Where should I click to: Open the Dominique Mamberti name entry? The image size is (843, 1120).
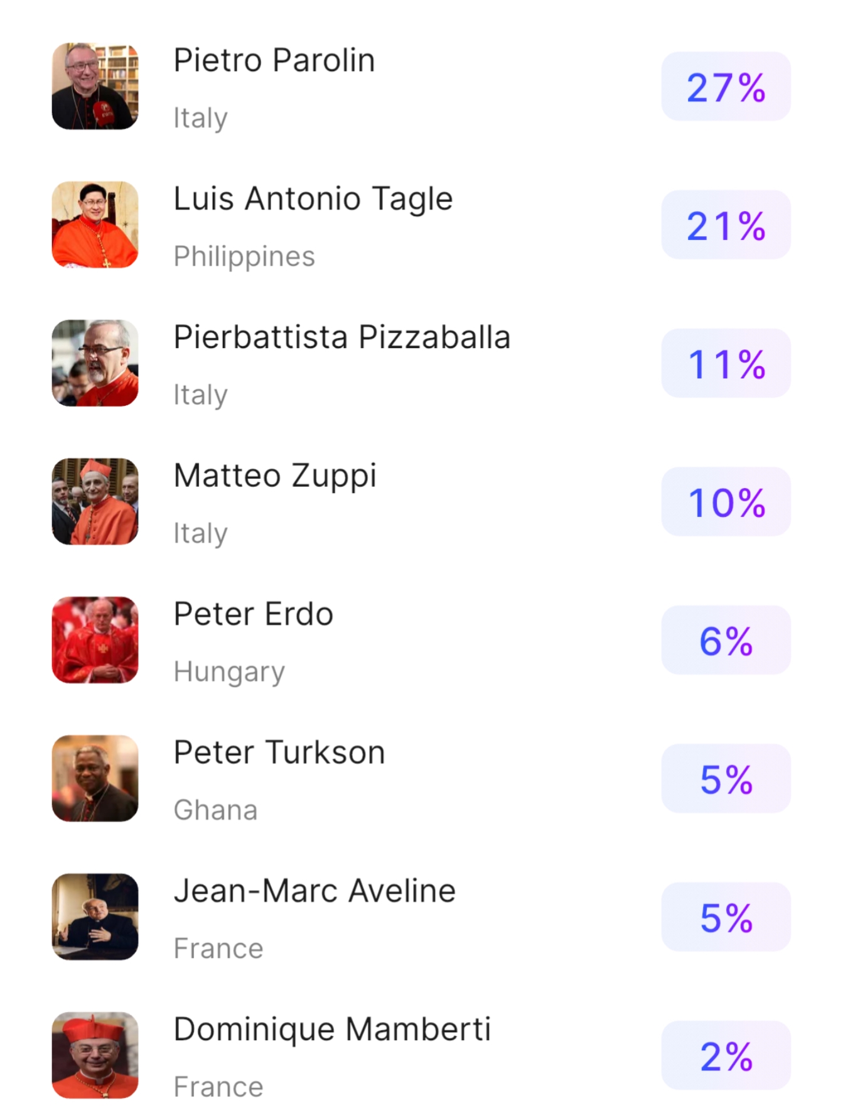332,1029
